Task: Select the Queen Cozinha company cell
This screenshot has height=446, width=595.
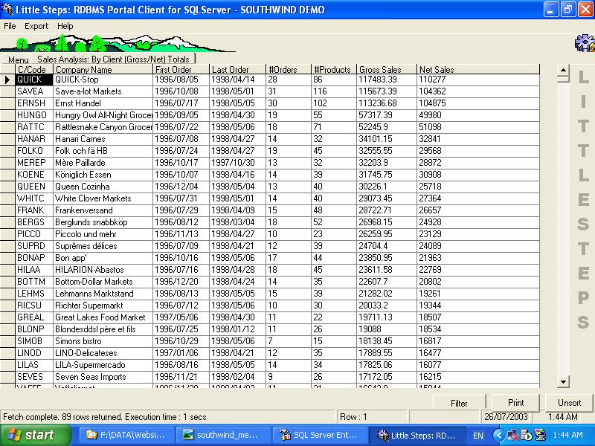Action: coord(103,187)
